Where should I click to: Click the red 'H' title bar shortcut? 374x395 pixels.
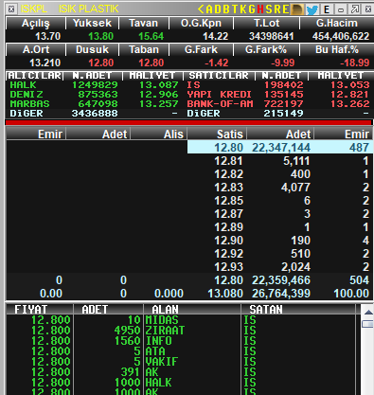(260, 9)
